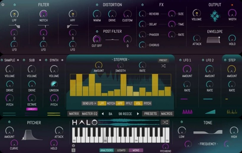Screen dimensions: 242x153
Task: Open the Matrix tab
Action: click(x=74, y=114)
